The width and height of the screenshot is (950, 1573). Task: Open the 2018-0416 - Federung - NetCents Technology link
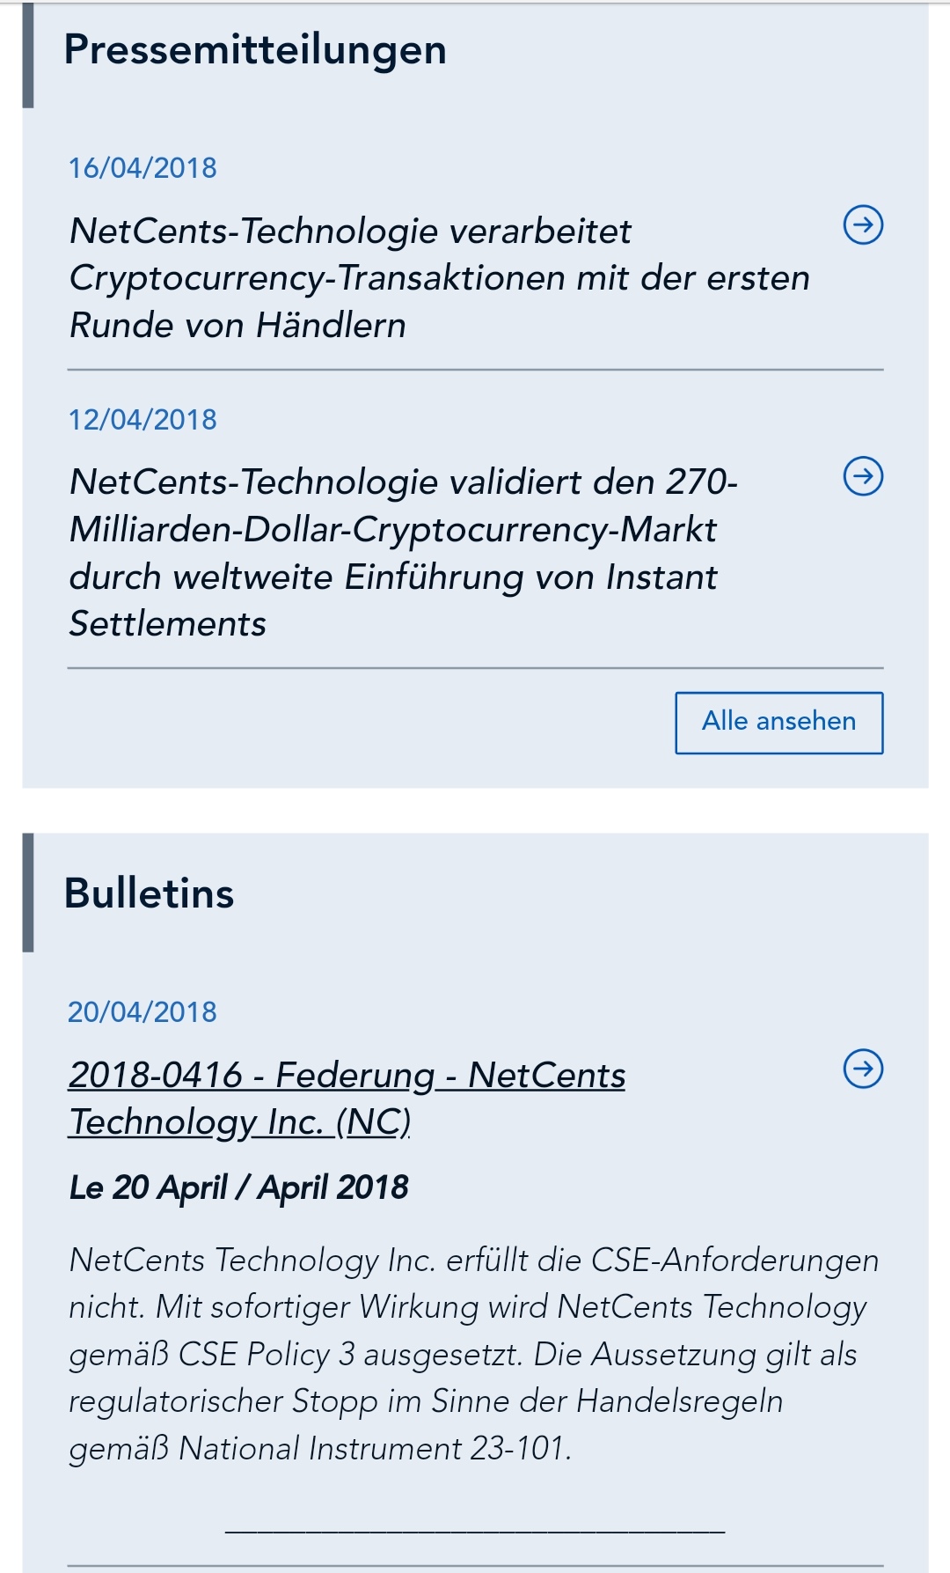tap(348, 1075)
